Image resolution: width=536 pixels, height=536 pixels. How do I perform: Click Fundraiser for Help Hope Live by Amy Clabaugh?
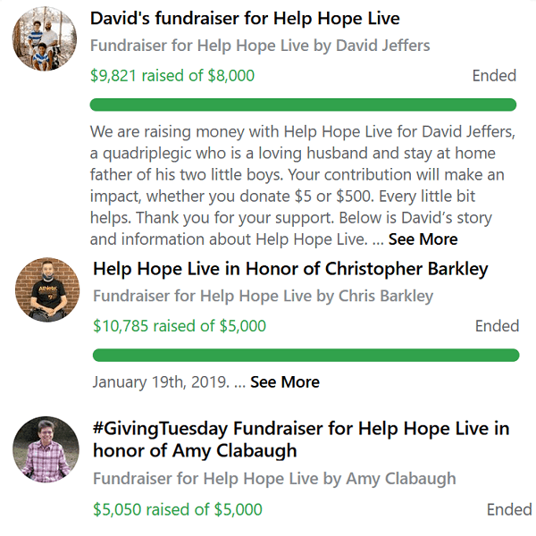pyautogui.click(x=274, y=479)
